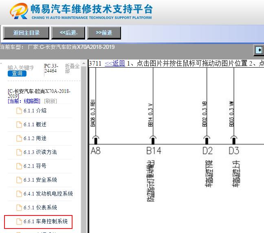The image size is (264, 233).
Task: Click wire label BD02 0.3 in diagram
Action: click(x=204, y=114)
